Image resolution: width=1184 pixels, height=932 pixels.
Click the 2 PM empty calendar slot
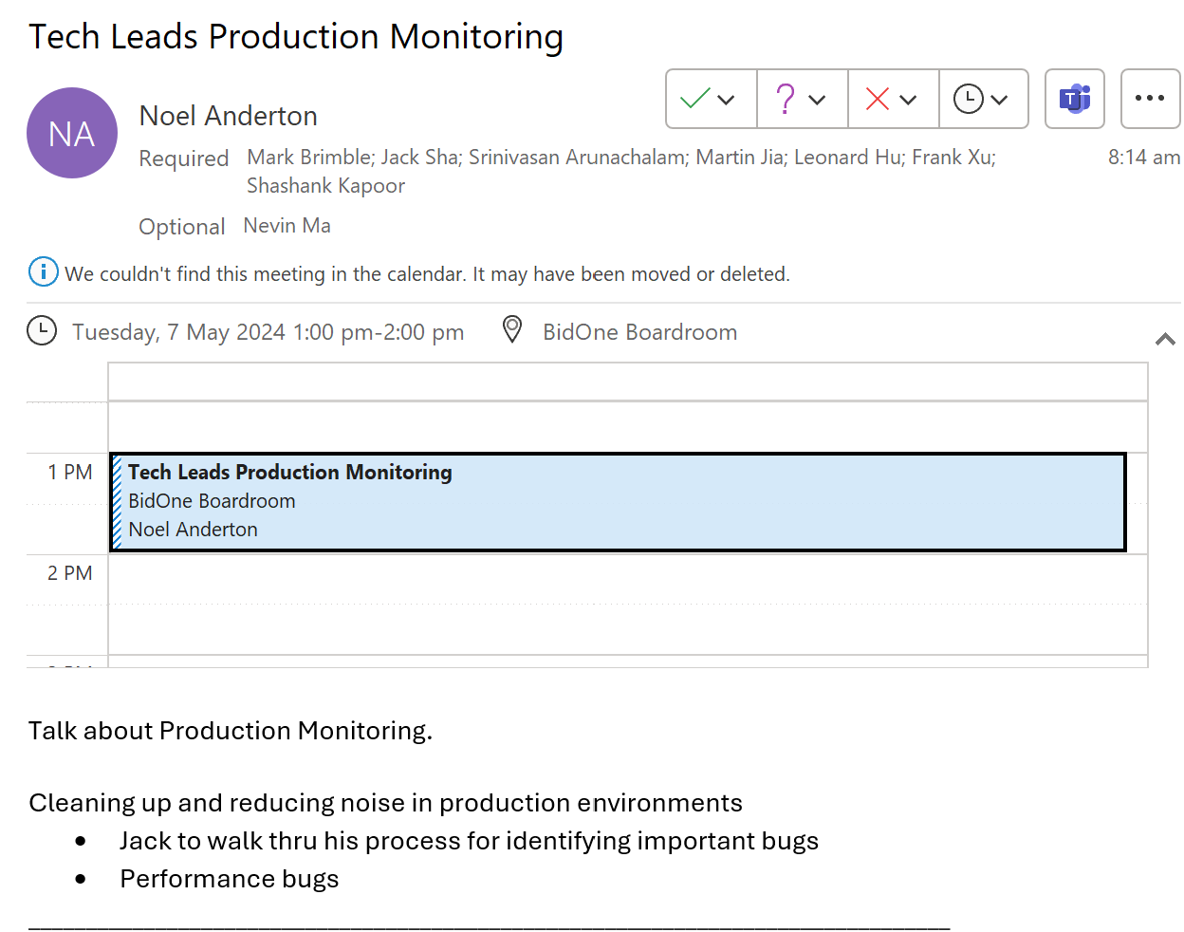627,579
